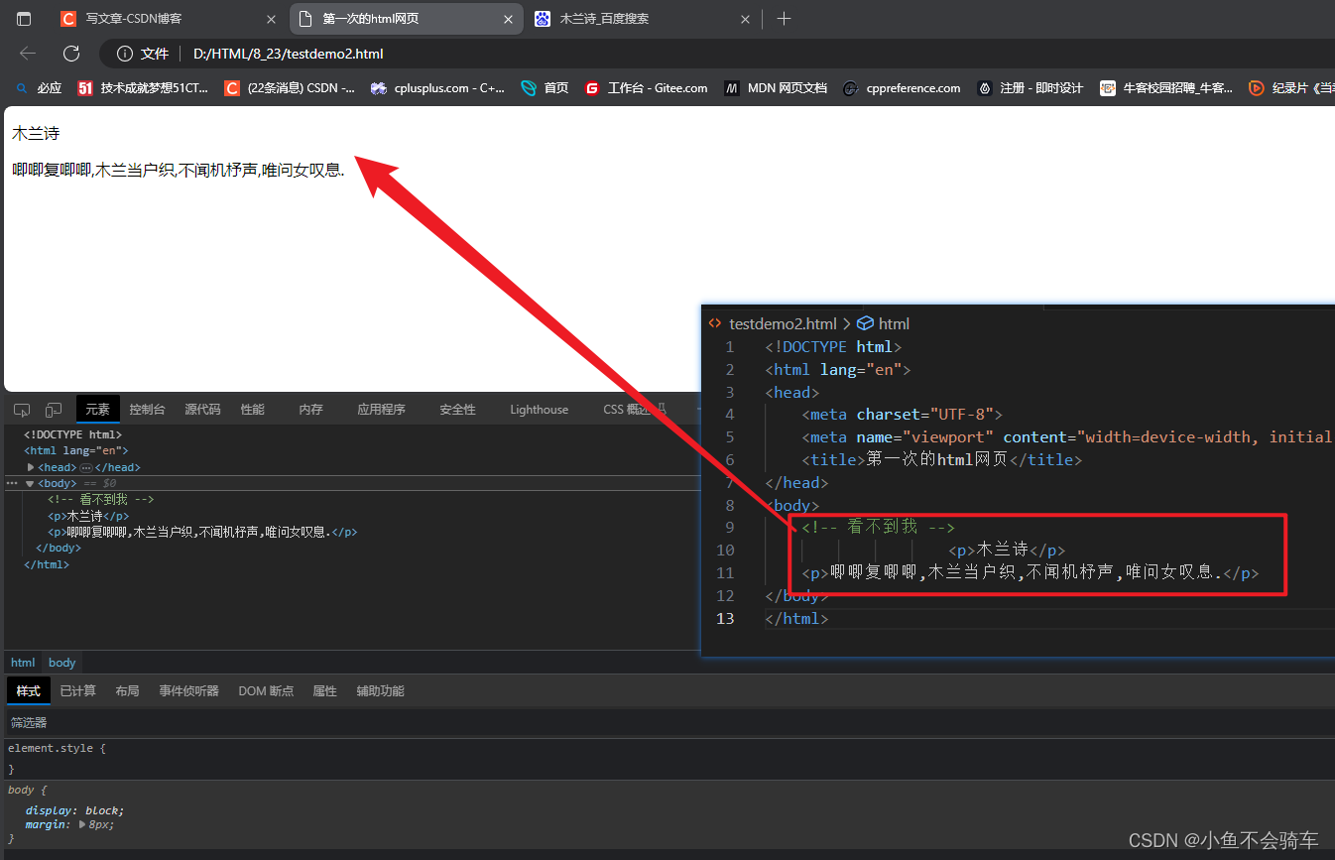The image size is (1335, 860).
Task: Open the 牛客校园招聘 bookmark
Action: 1166,88
